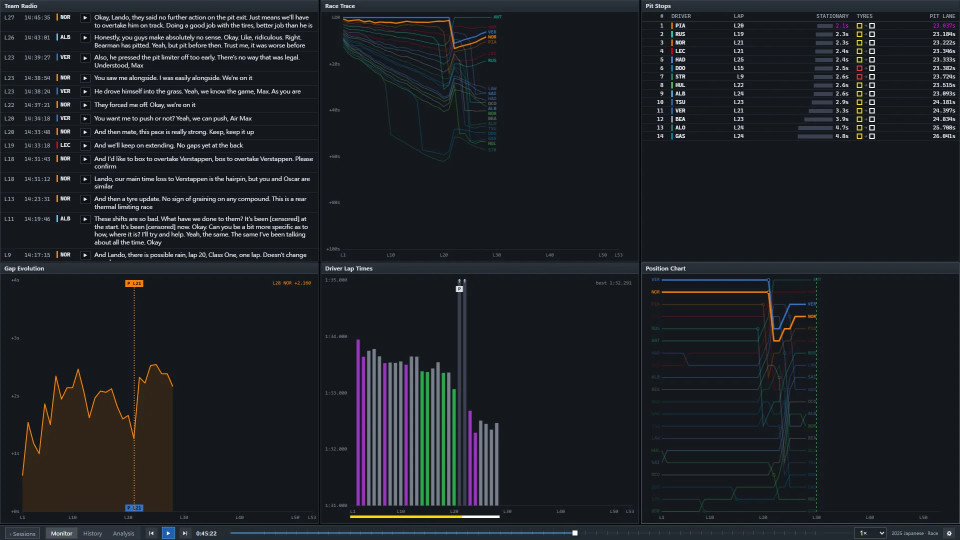Image resolution: width=960 pixels, height=540 pixels.
Task: Open the 1x playback speed dropdown
Action: click(869, 533)
